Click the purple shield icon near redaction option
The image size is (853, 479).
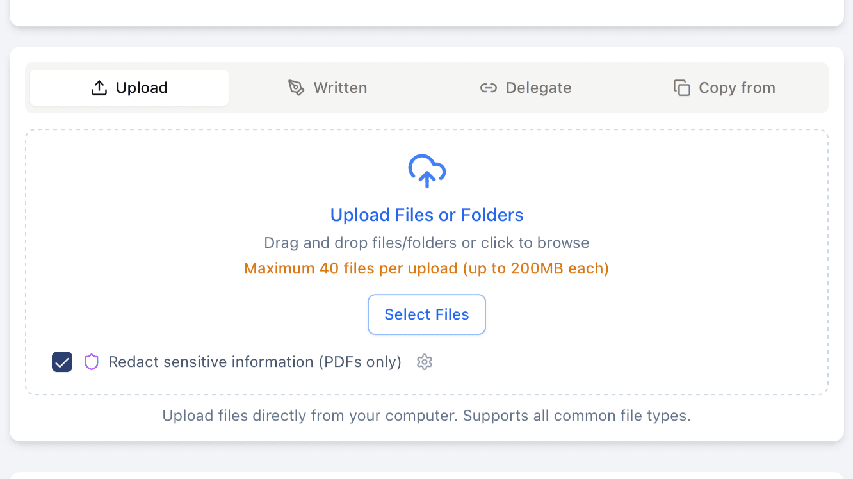pyautogui.click(x=91, y=362)
